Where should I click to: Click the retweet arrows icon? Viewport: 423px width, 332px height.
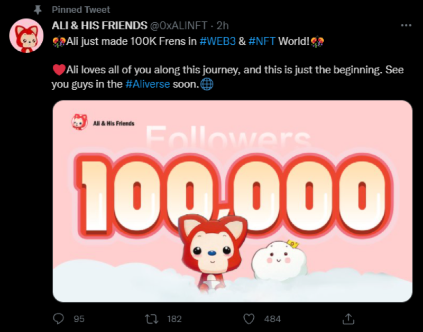tap(152, 319)
